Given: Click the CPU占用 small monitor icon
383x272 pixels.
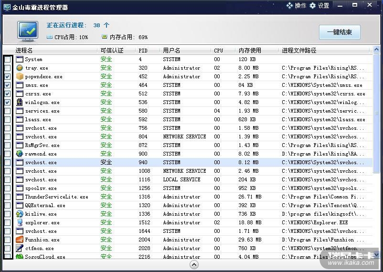Looking at the screenshot, I should coord(50,37).
